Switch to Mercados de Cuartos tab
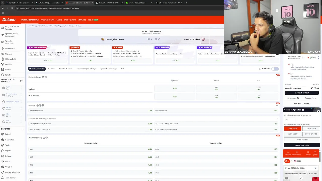The image size is (322, 181). click(66, 69)
